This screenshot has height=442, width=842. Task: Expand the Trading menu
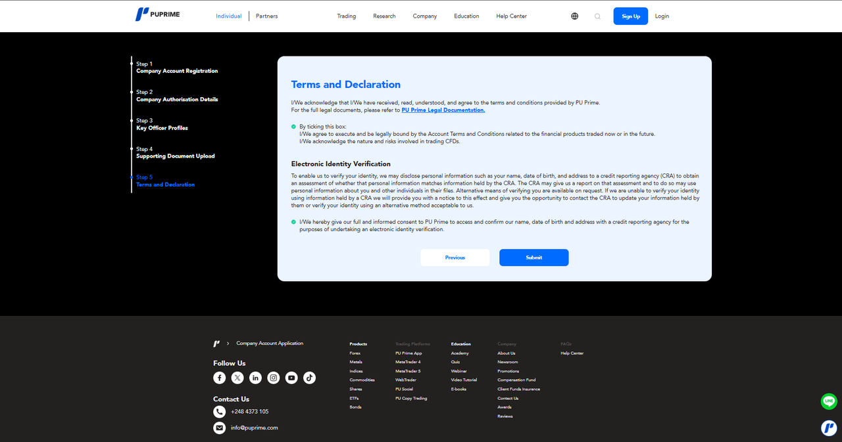(x=346, y=16)
